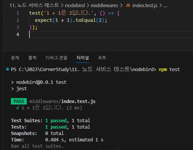Click 'middlewares/index.test.js' link in terminal
This screenshot has width=193, height=150.
(62, 102)
